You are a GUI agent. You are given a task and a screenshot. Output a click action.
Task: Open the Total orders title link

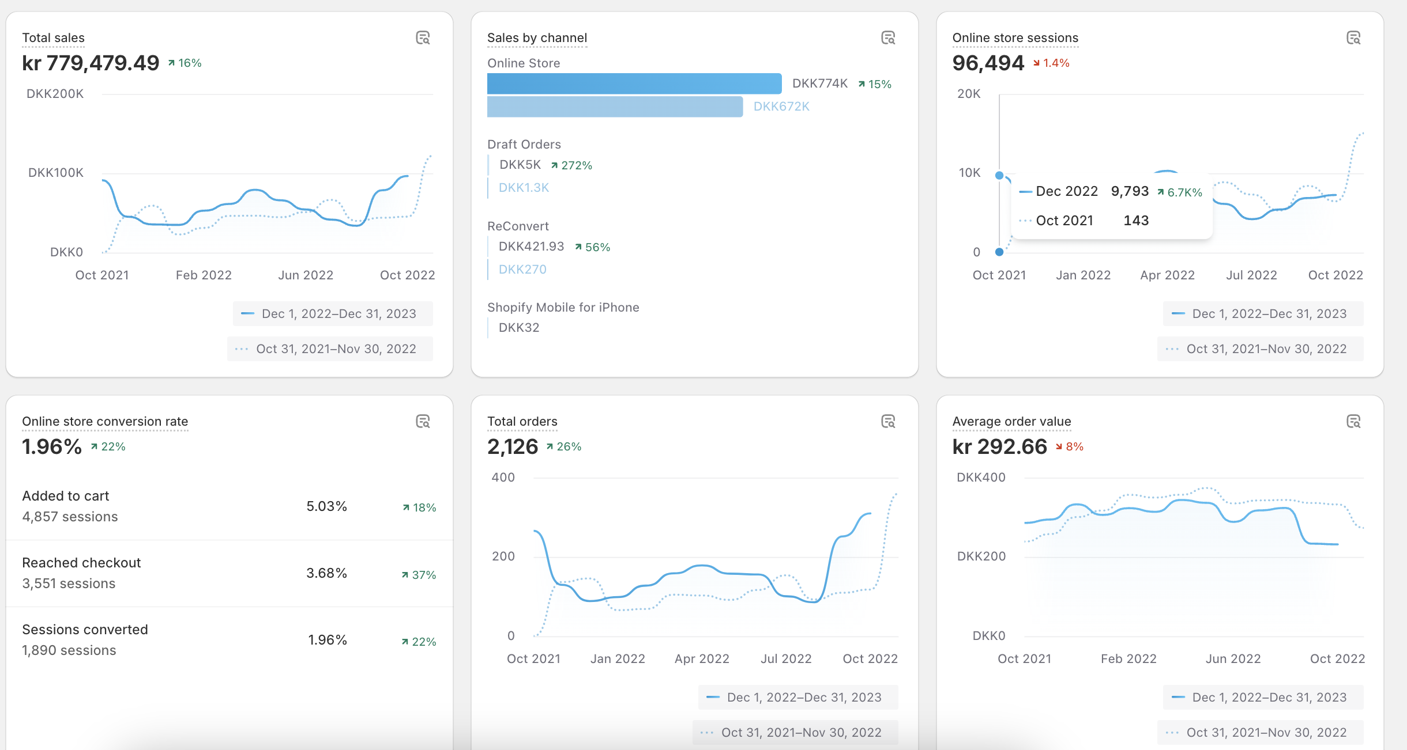522,422
